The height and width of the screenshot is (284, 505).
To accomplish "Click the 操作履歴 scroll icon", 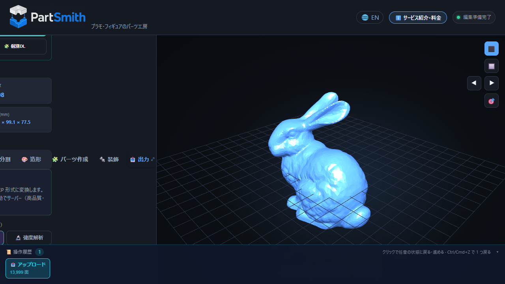I will pyautogui.click(x=9, y=252).
